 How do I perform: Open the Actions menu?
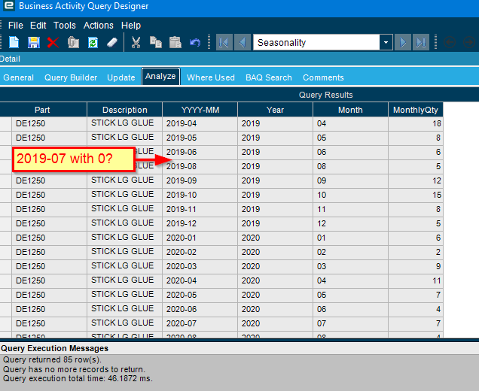pos(99,26)
